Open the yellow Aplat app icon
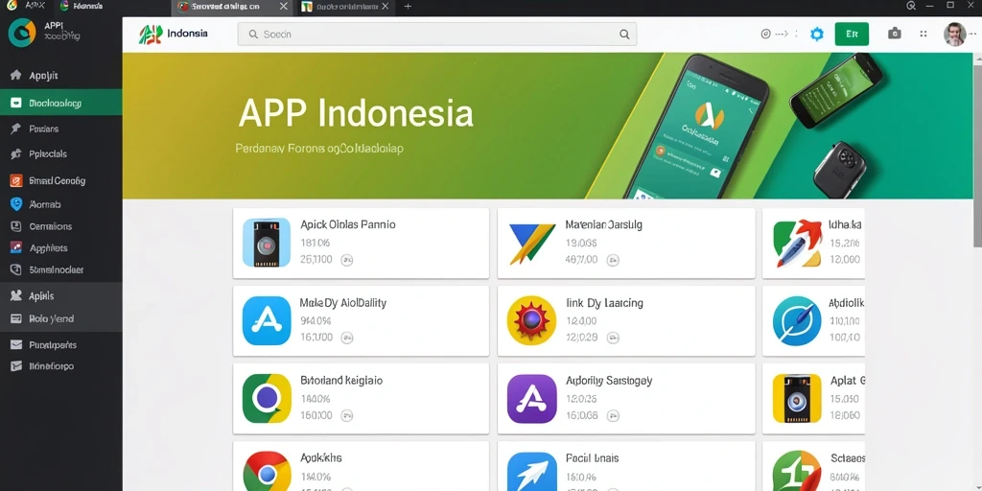 click(796, 398)
